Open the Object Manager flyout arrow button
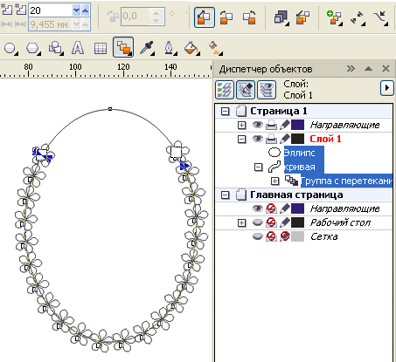 click(x=387, y=87)
